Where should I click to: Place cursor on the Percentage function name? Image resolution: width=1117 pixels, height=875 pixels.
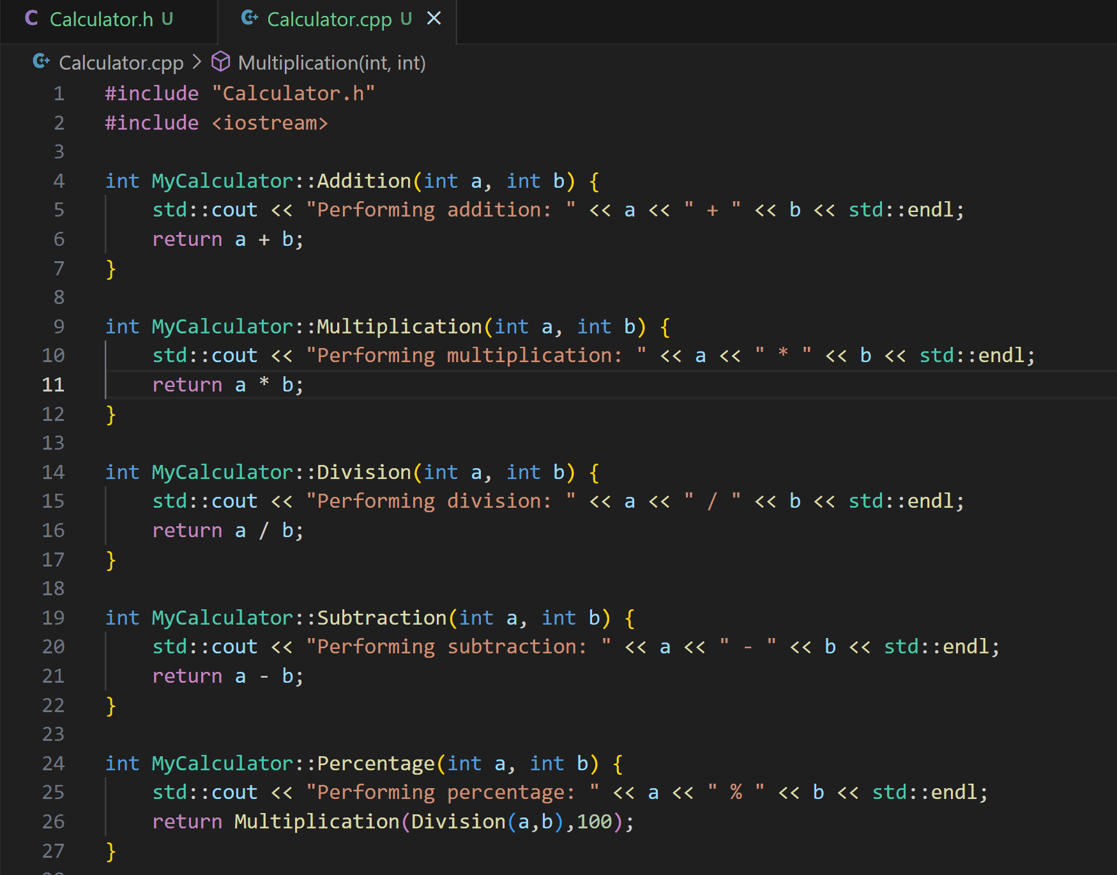pyautogui.click(x=376, y=763)
